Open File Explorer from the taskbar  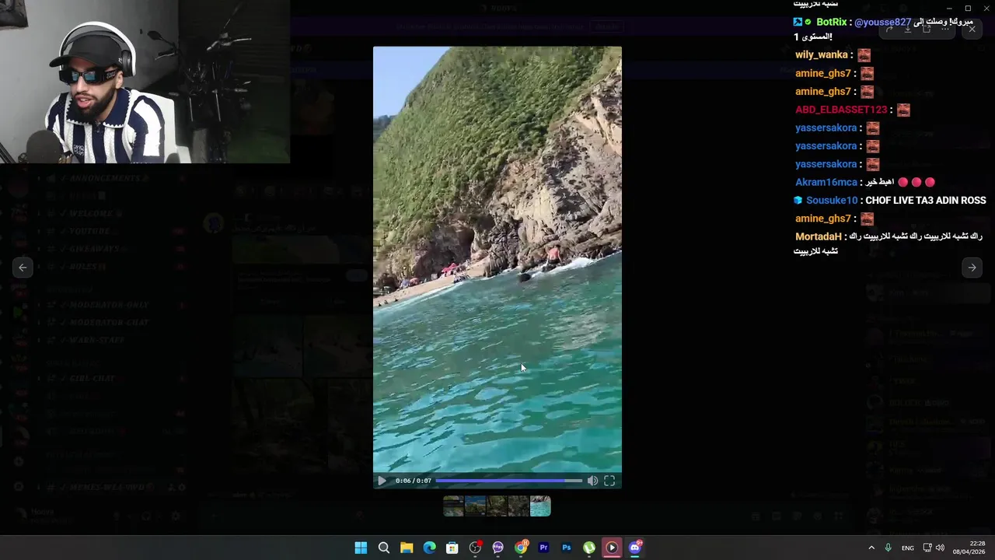click(407, 548)
